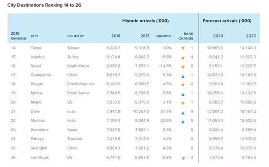This screenshot has width=269, height=167.
Task: Click the up arrow in Delhi row
Action: (x=183, y=113)
